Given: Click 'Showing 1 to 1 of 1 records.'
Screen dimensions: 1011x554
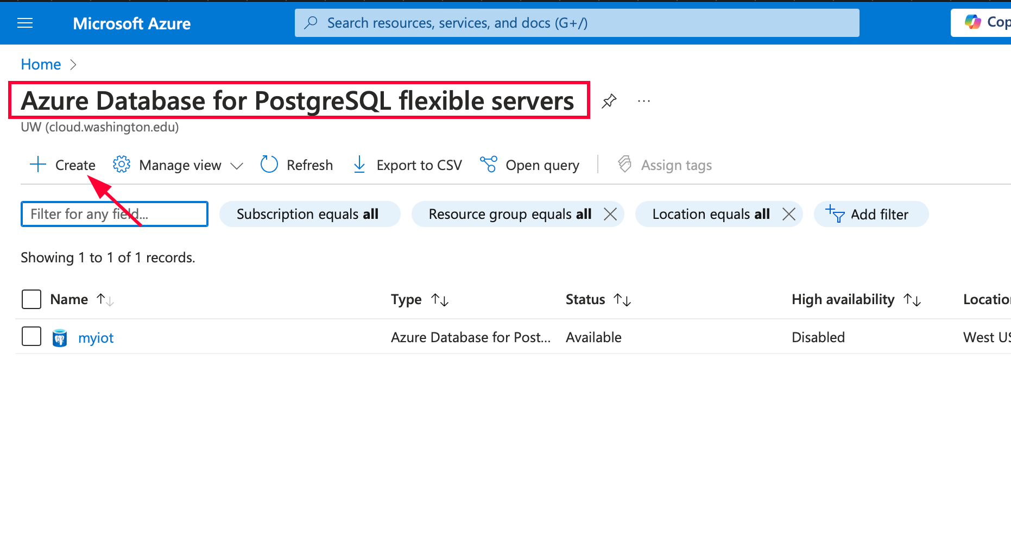Looking at the screenshot, I should (108, 257).
